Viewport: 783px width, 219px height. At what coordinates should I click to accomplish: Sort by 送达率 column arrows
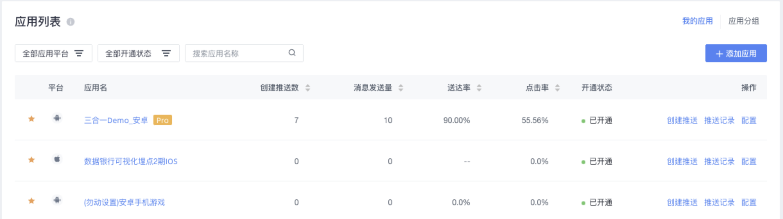tap(479, 88)
